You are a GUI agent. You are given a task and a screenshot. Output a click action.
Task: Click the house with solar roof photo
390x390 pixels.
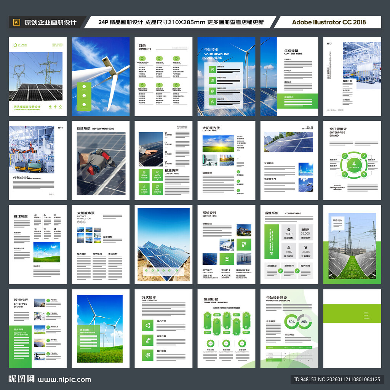click(x=244, y=230)
